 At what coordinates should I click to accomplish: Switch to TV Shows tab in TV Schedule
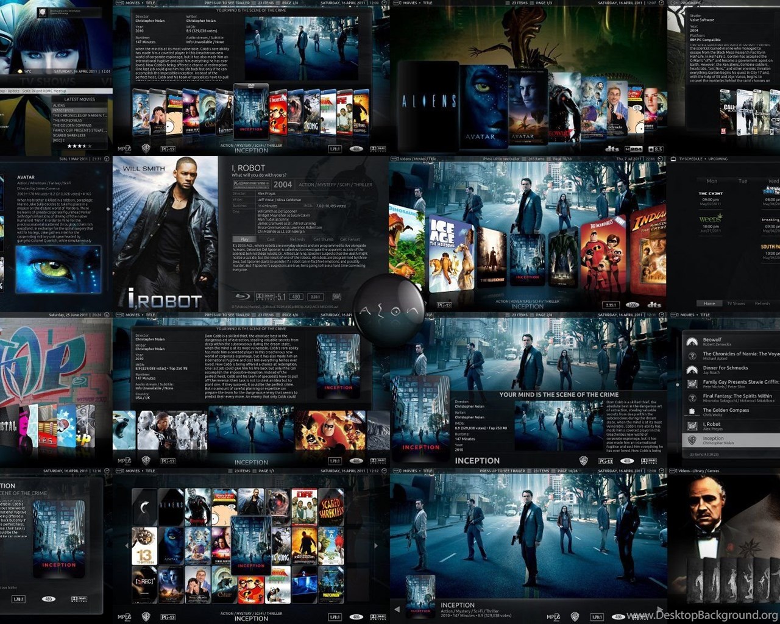pos(736,303)
